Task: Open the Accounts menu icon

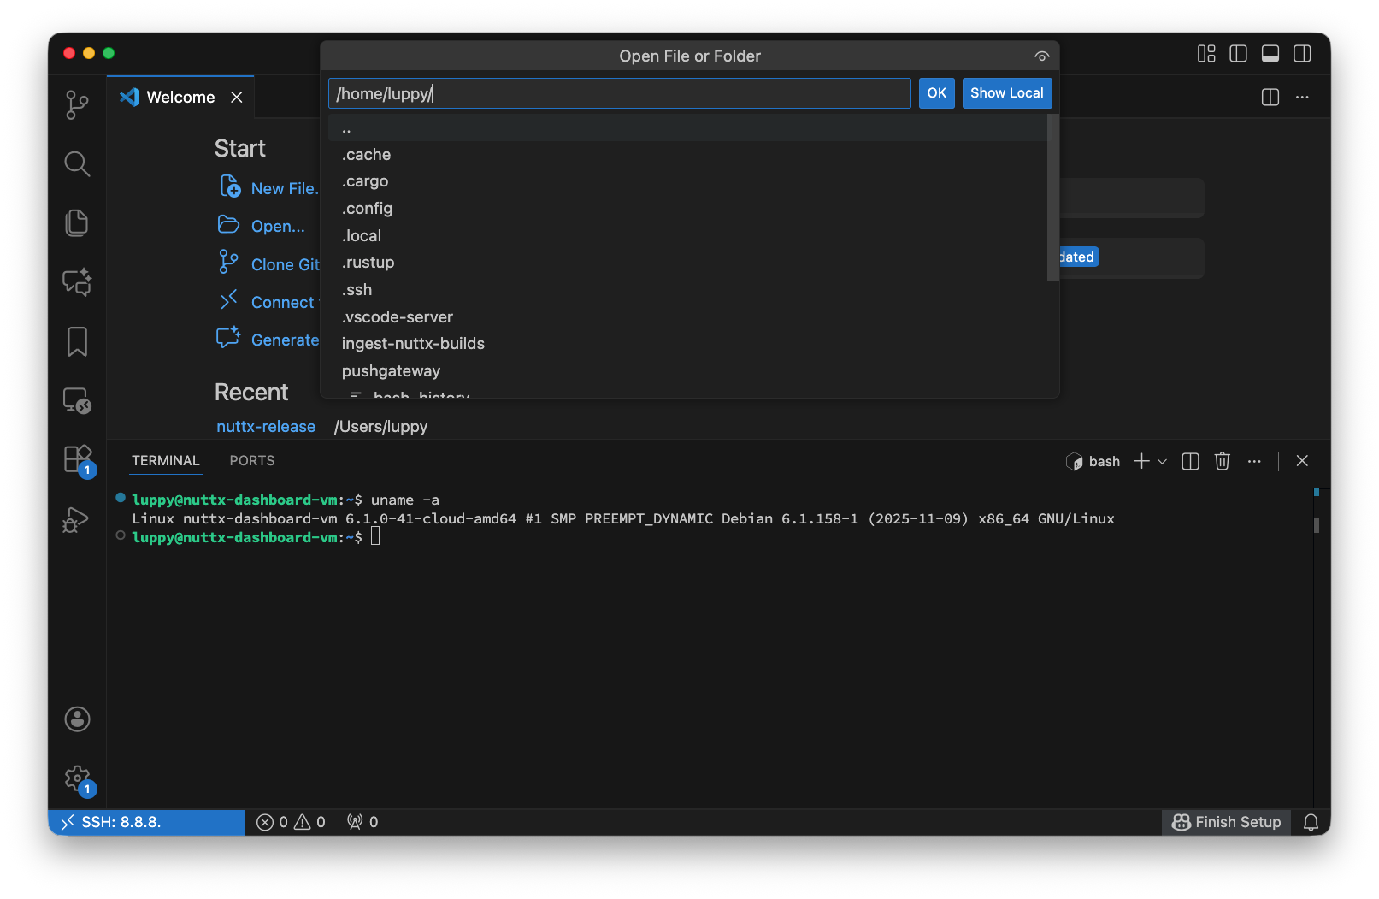Action: 77,719
